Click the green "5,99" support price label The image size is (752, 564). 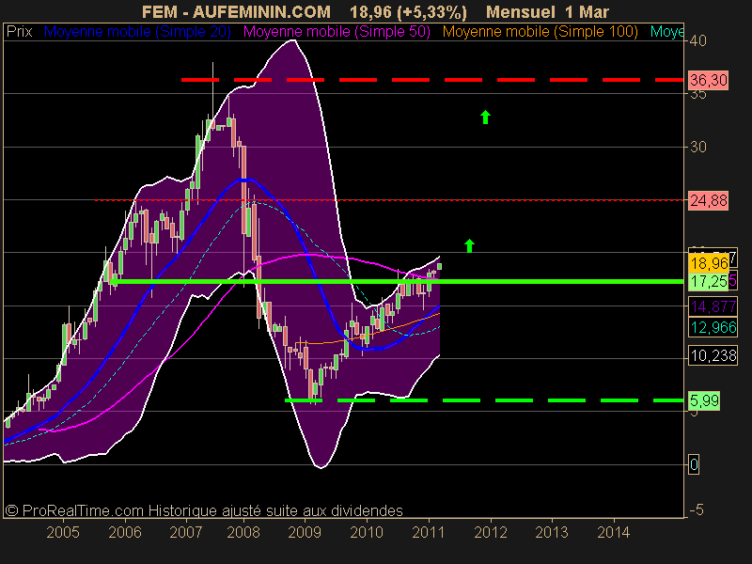pyautogui.click(x=704, y=400)
